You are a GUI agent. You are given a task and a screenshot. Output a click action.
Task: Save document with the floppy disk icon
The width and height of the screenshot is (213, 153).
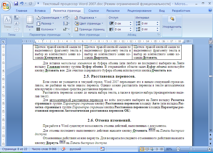(16, 3)
